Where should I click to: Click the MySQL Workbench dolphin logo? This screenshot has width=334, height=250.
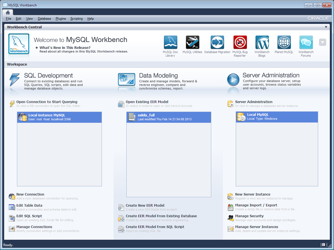click(x=19, y=44)
